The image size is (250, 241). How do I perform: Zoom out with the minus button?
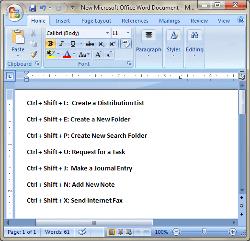176,232
